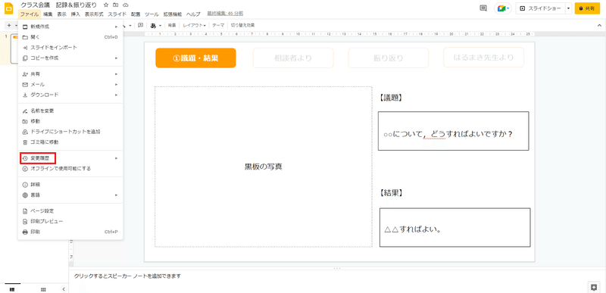The width and height of the screenshot is (606, 293).
Task: Click the 切り替え効果 toolbar button
Action: pos(242,26)
